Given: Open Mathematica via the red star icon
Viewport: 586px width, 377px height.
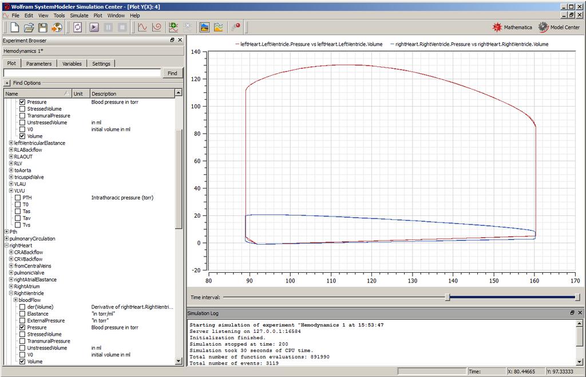Looking at the screenshot, I should [512, 28].
